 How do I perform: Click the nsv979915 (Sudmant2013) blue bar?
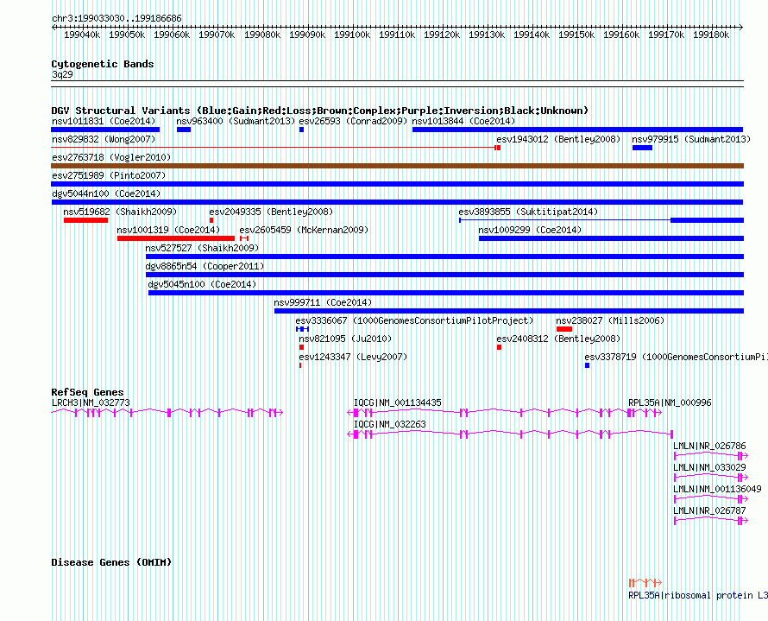642,148
